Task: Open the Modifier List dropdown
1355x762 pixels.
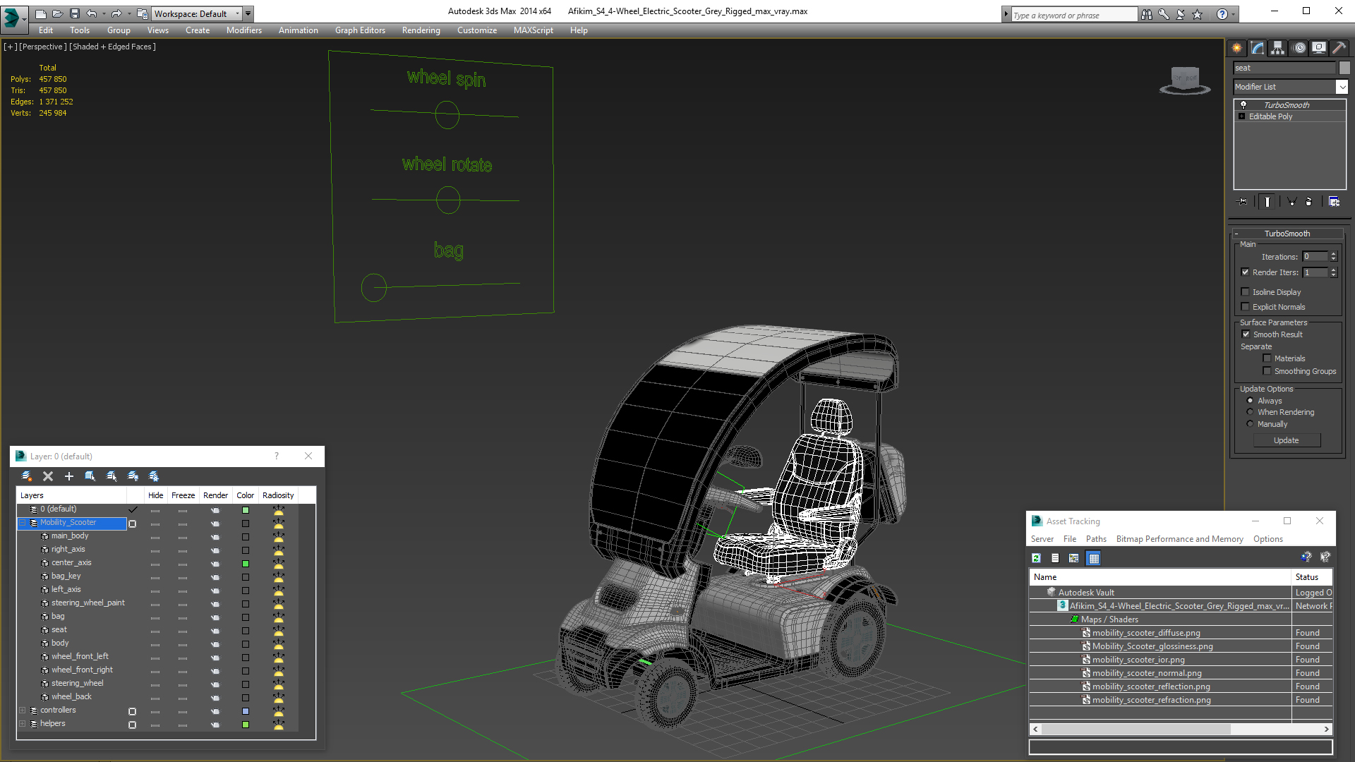Action: click(x=1342, y=87)
